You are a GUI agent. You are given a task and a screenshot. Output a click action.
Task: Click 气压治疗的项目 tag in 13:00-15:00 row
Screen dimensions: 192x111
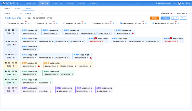click(67, 75)
